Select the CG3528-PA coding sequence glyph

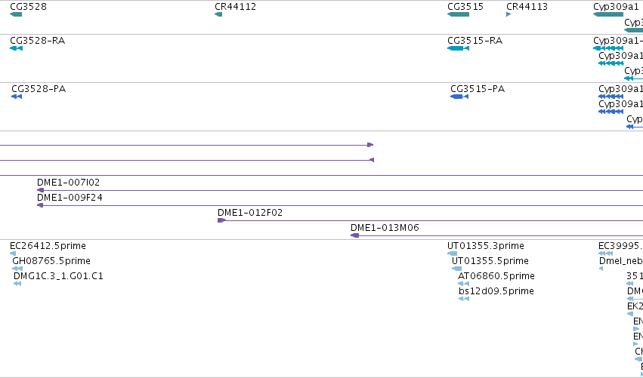tap(17, 97)
